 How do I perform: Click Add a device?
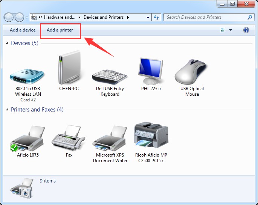[x=23, y=30]
